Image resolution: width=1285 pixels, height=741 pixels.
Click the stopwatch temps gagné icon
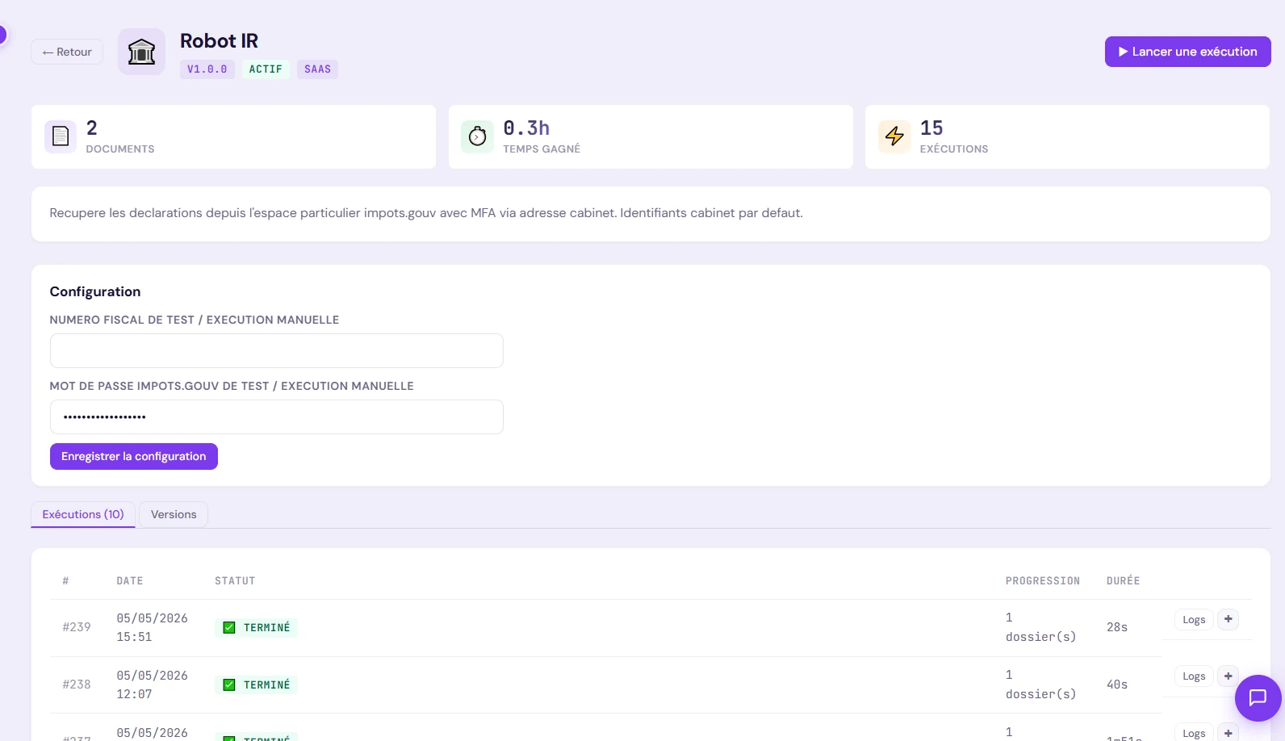[477, 136]
